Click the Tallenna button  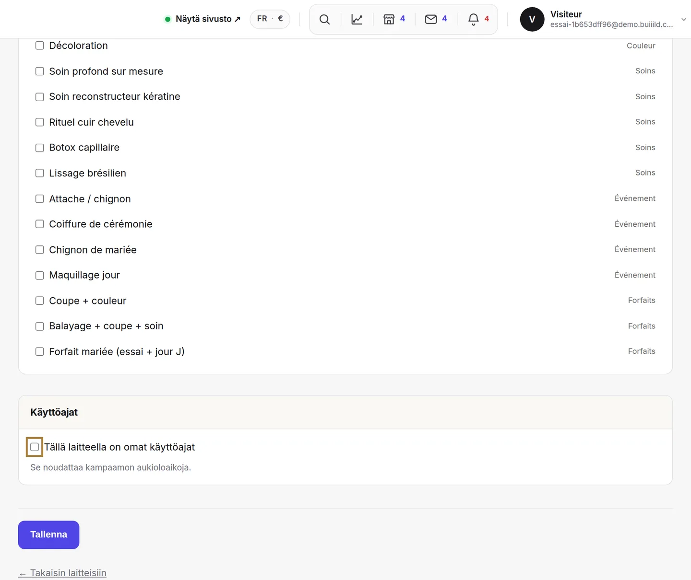(x=48, y=534)
